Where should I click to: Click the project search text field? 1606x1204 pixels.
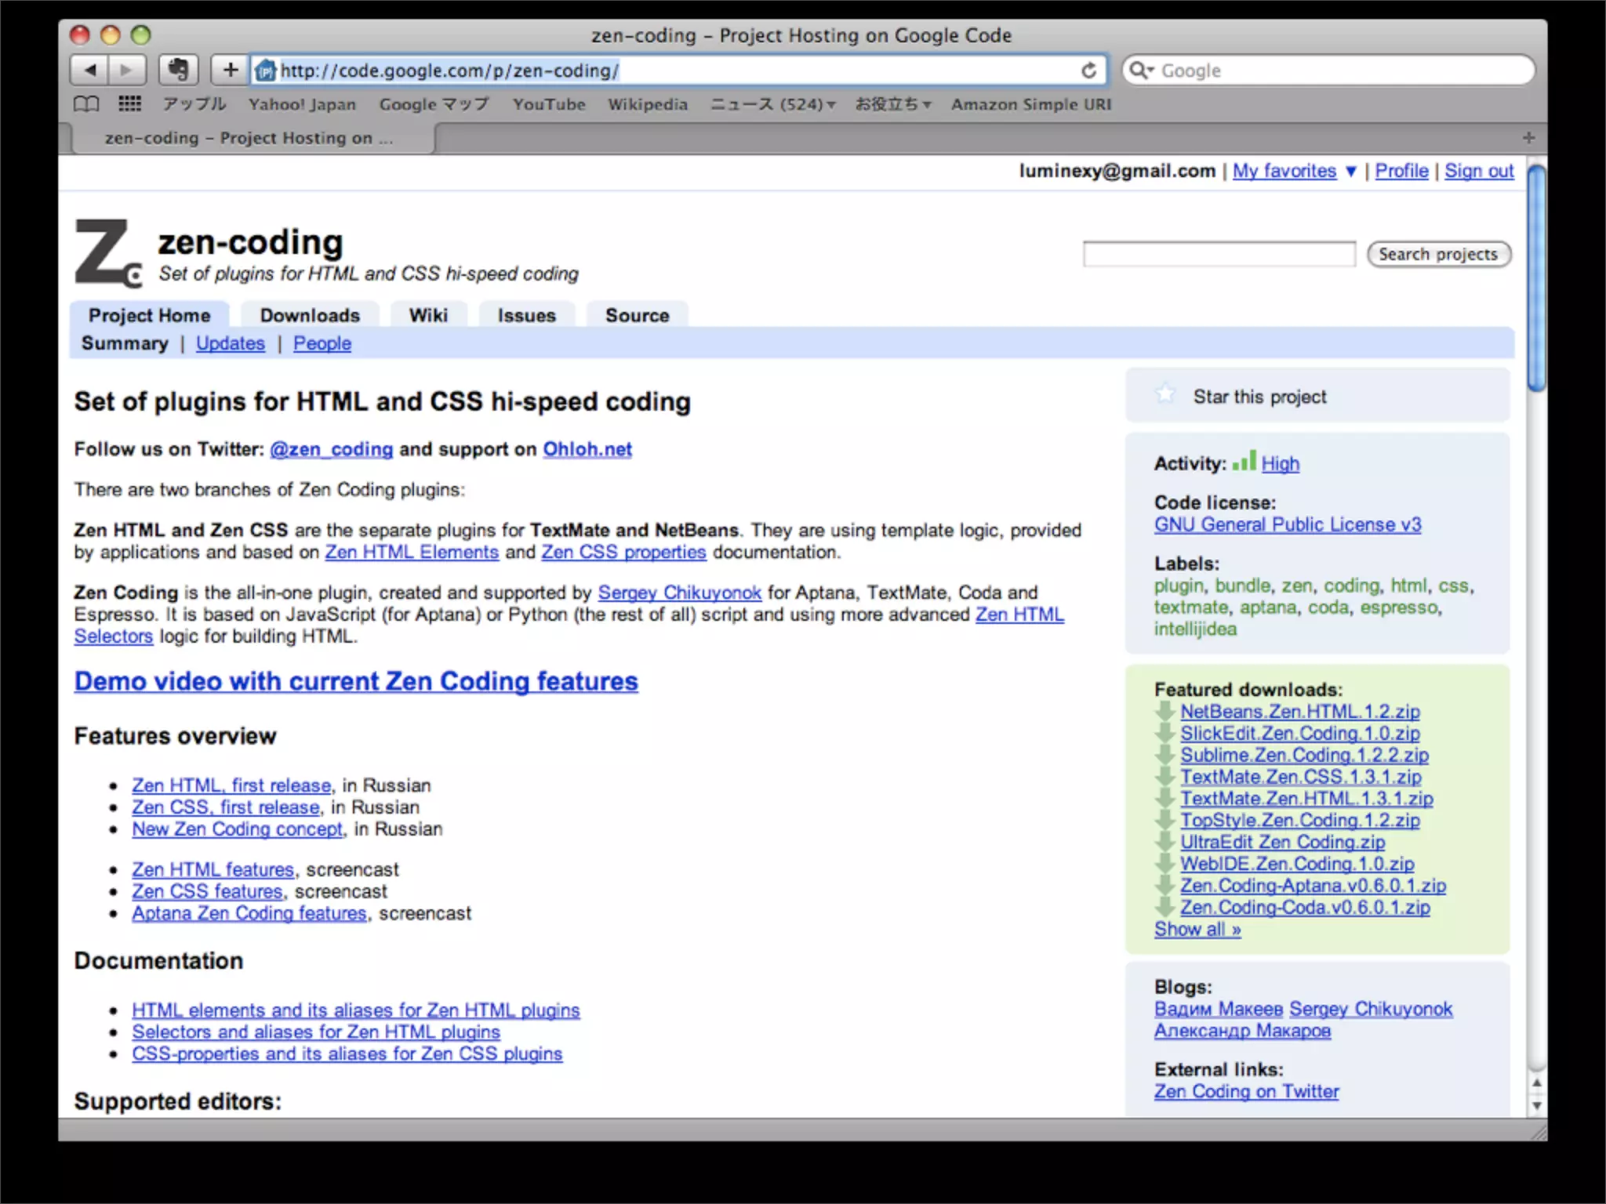click(x=1219, y=254)
